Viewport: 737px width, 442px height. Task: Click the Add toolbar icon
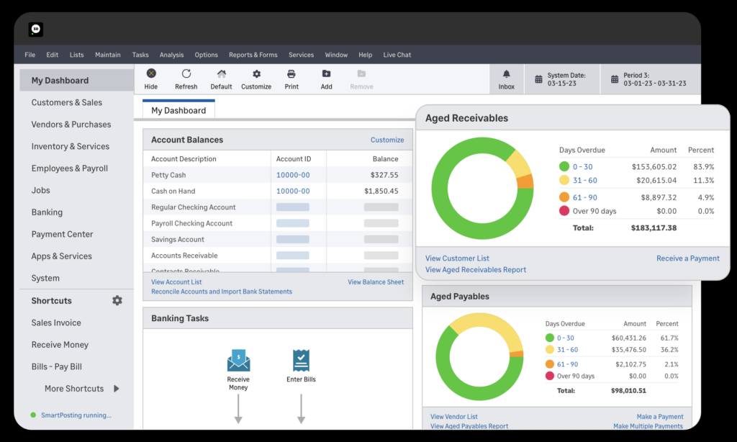click(326, 73)
